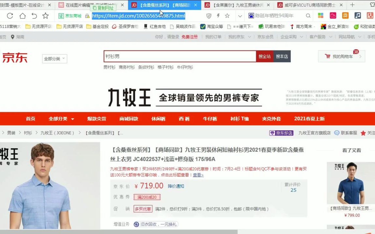Click the page reload icon
375x234 pixels.
(10, 15)
